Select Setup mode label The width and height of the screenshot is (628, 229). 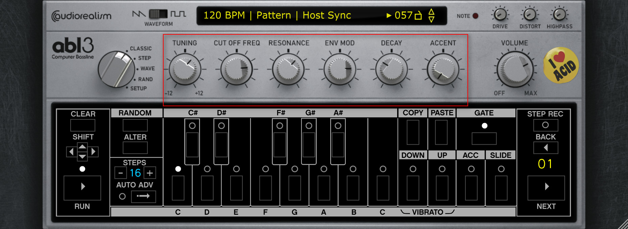click(x=139, y=88)
